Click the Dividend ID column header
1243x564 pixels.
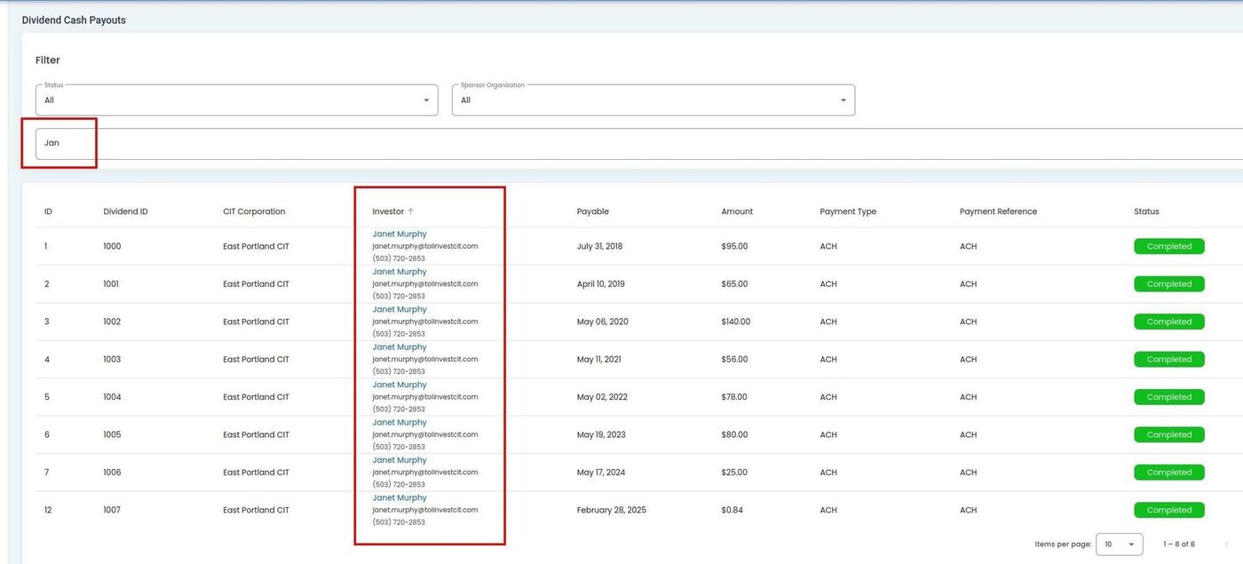tap(125, 211)
